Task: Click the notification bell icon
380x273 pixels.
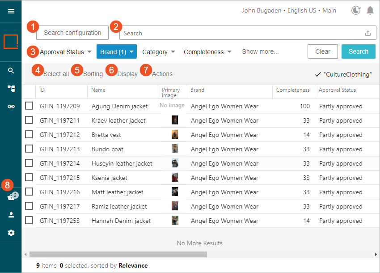Action: point(370,10)
